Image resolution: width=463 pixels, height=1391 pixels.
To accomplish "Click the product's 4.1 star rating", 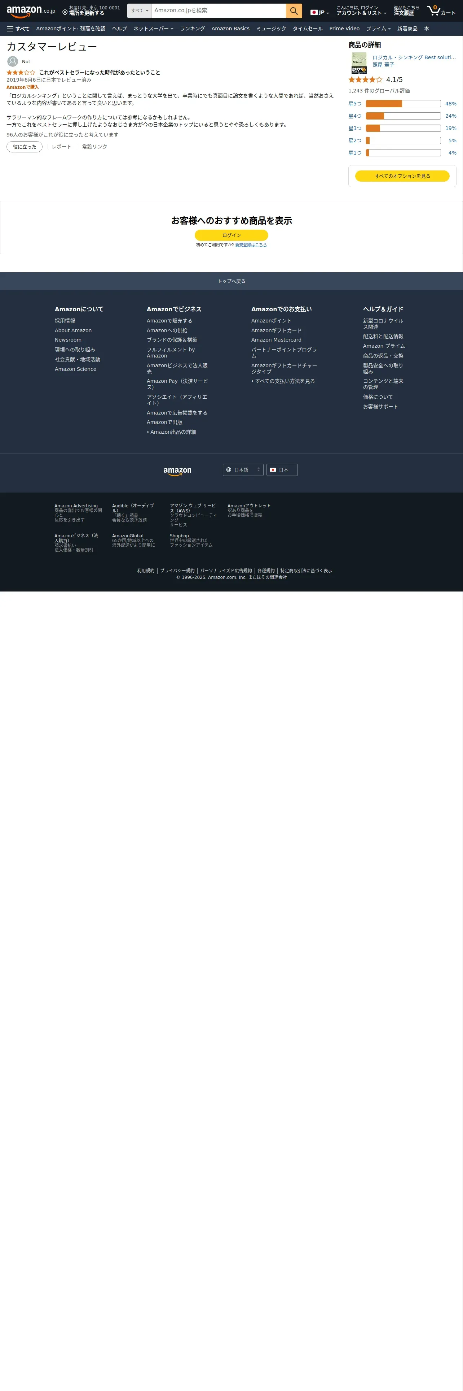I will pos(365,79).
